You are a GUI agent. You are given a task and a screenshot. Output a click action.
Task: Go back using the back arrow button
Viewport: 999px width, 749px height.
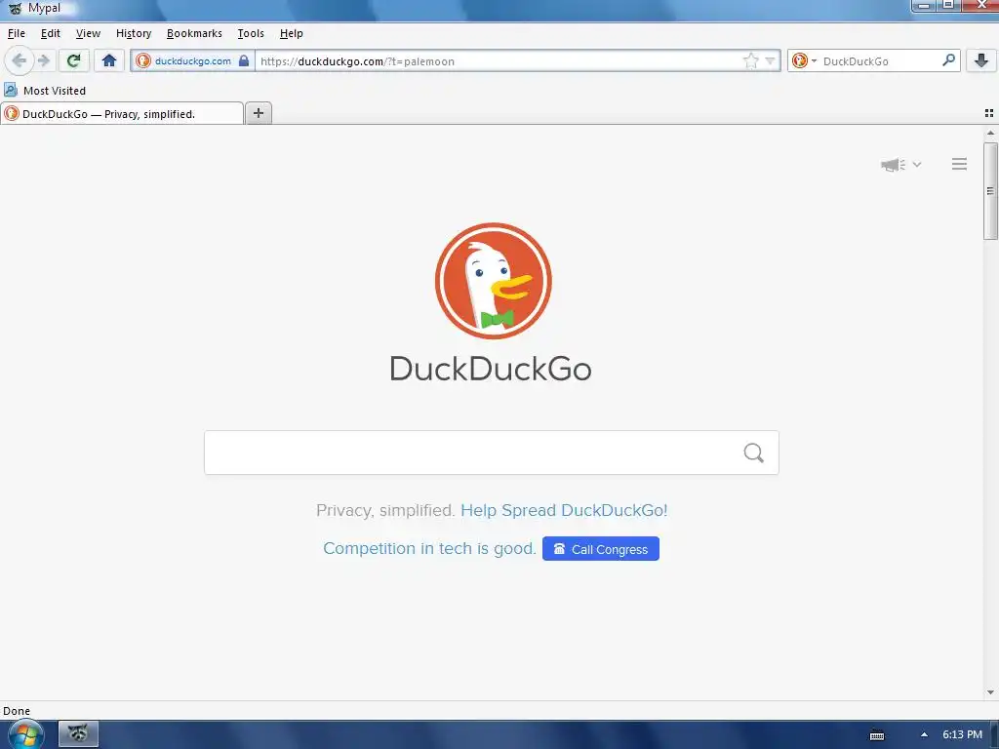[x=20, y=61]
